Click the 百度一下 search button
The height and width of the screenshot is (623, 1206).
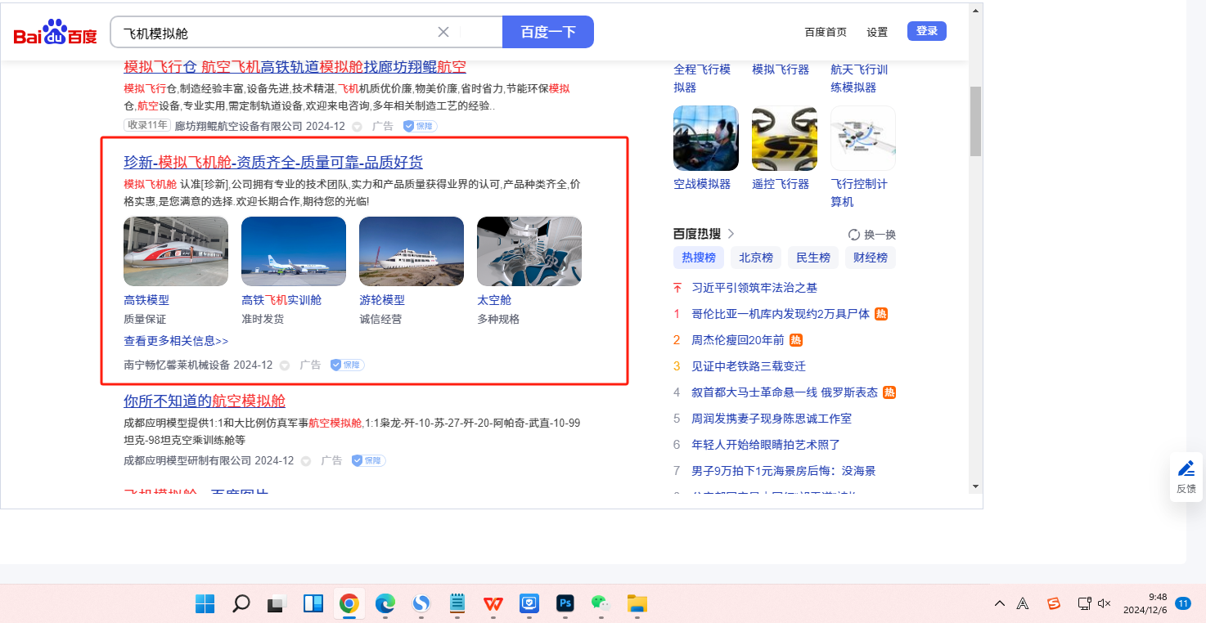[548, 32]
